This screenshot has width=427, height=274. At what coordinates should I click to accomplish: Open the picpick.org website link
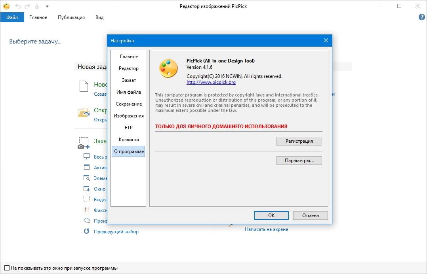pyautogui.click(x=211, y=82)
